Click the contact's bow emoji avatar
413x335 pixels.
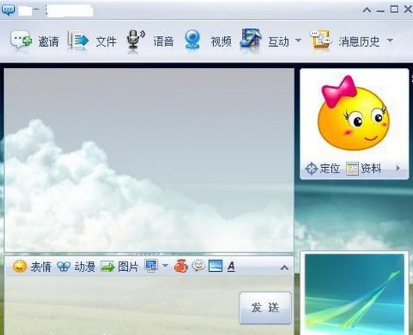point(353,113)
